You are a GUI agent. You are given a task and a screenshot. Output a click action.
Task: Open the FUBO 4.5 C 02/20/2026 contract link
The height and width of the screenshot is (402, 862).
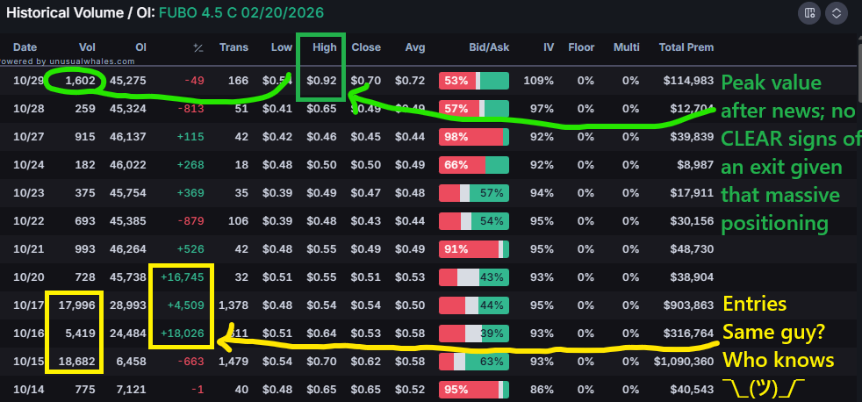tap(241, 12)
